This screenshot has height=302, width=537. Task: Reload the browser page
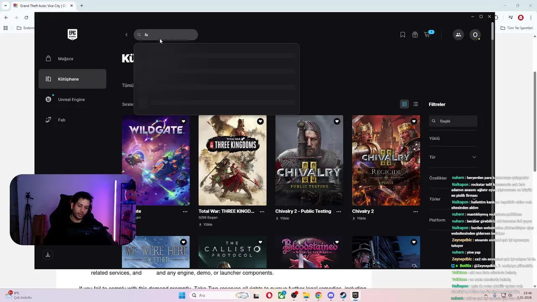pos(26,18)
